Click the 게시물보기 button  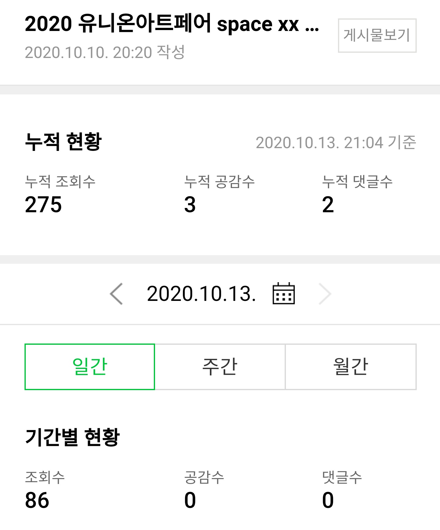click(377, 36)
